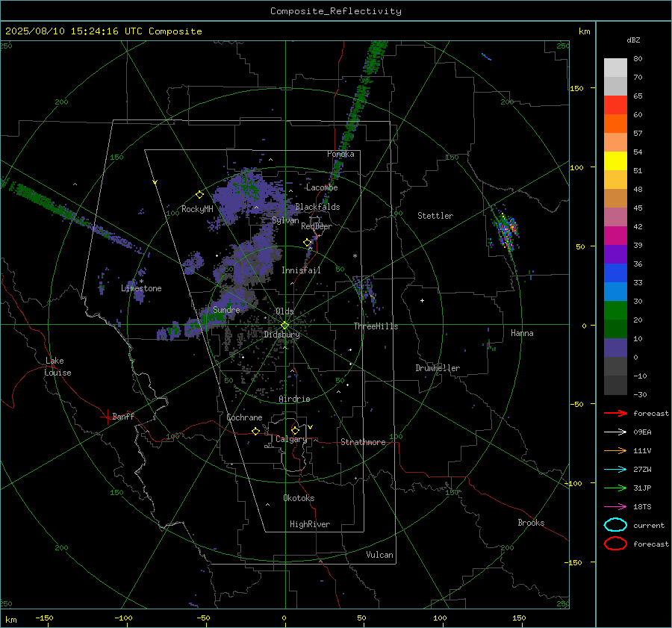Click the Composite_Reflectivity title

[336, 11]
